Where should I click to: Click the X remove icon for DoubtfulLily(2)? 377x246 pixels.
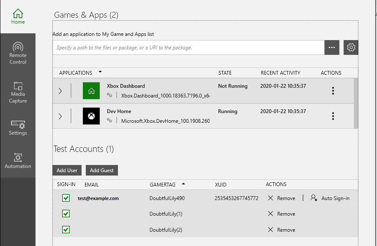(270, 230)
